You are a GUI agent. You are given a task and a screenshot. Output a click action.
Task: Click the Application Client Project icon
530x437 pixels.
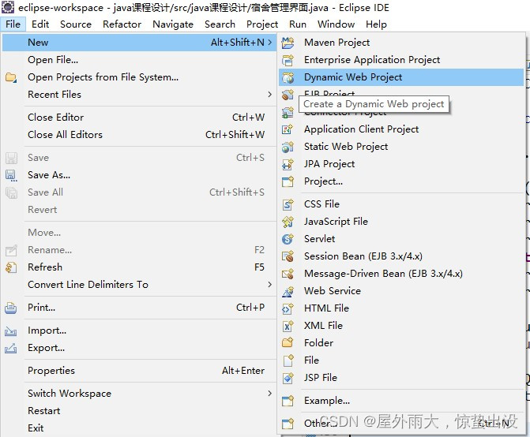pyautogui.click(x=288, y=129)
